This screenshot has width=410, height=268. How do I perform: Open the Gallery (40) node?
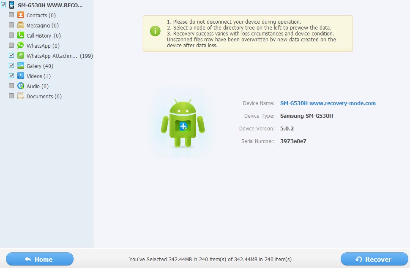coord(40,66)
